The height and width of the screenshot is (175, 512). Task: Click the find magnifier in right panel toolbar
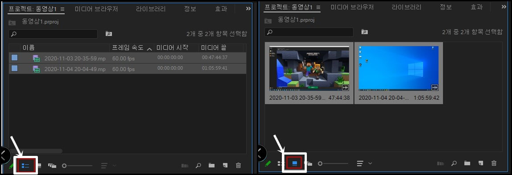[454, 163]
